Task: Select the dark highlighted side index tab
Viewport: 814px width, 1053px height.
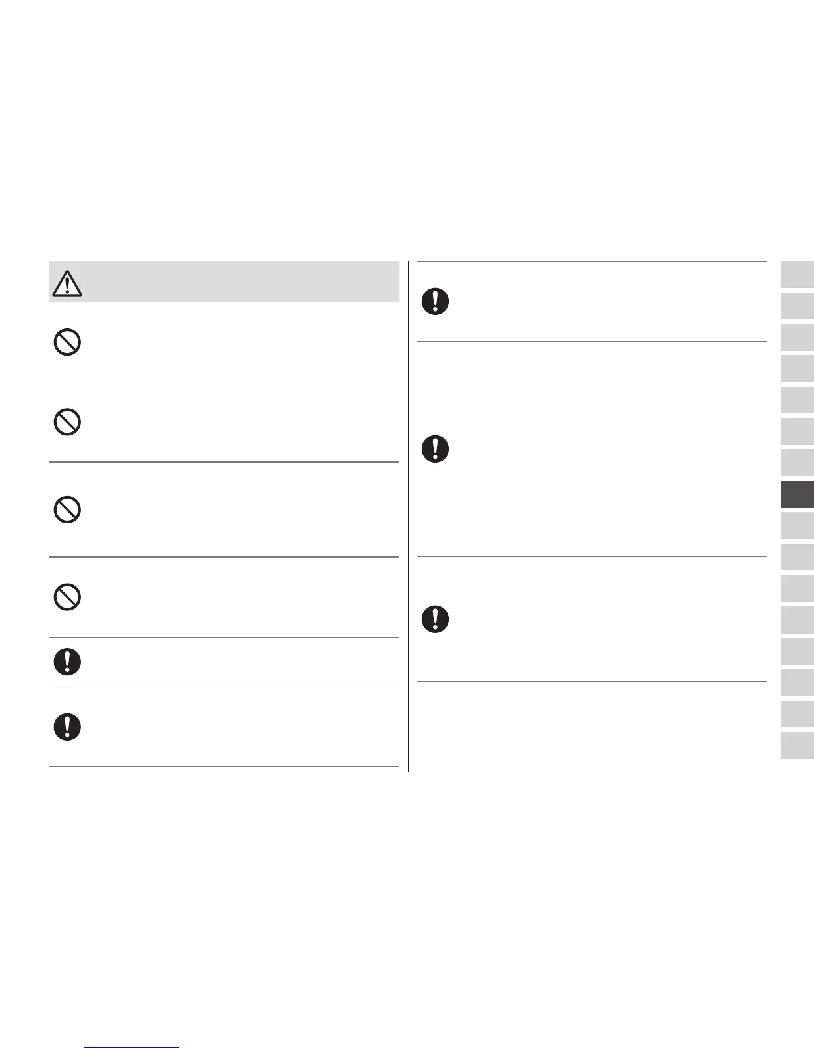Action: (797, 495)
